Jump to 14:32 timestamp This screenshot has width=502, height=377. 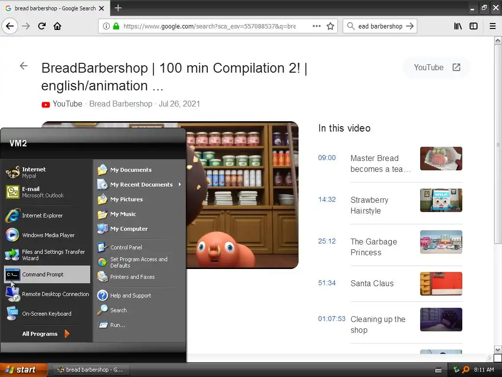pyautogui.click(x=327, y=199)
